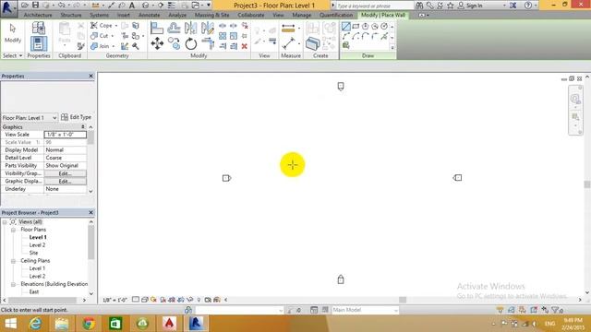Switch to the Annotate ribbon tab
The image size is (591, 332).
click(149, 15)
